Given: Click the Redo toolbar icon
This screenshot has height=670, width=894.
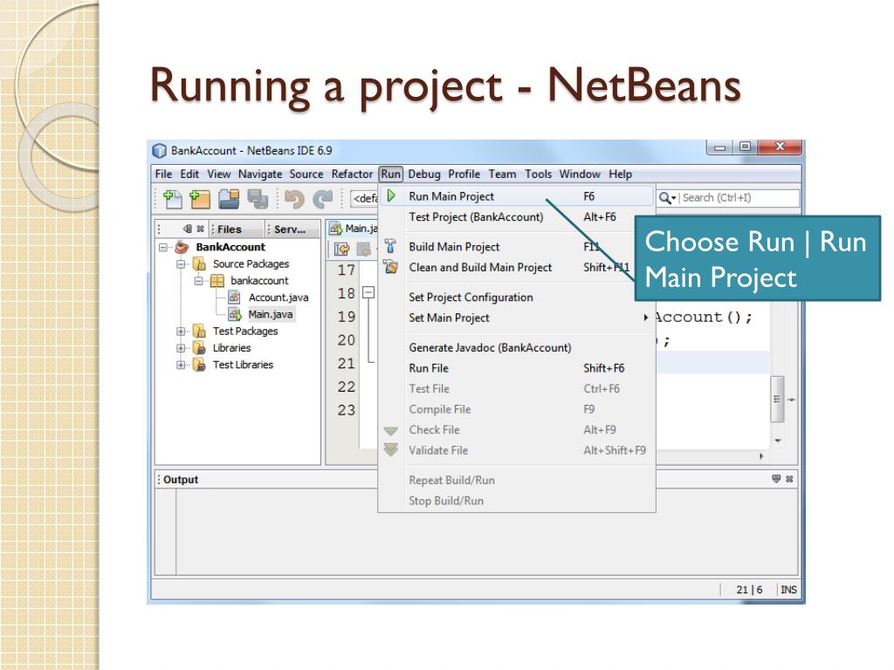Looking at the screenshot, I should pyautogui.click(x=323, y=199).
